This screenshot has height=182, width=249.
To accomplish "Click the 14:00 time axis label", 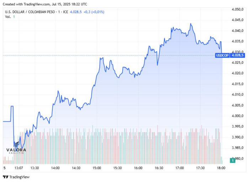I will coord(55,168).
